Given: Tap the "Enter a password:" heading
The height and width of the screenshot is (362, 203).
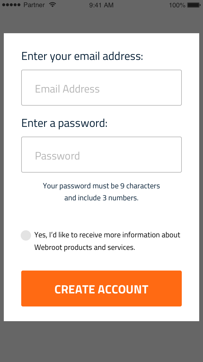Looking at the screenshot, I should pos(64,123).
